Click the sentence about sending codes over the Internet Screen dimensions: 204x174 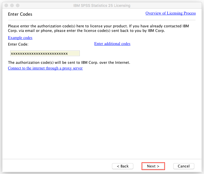pyautogui.click(x=69, y=63)
